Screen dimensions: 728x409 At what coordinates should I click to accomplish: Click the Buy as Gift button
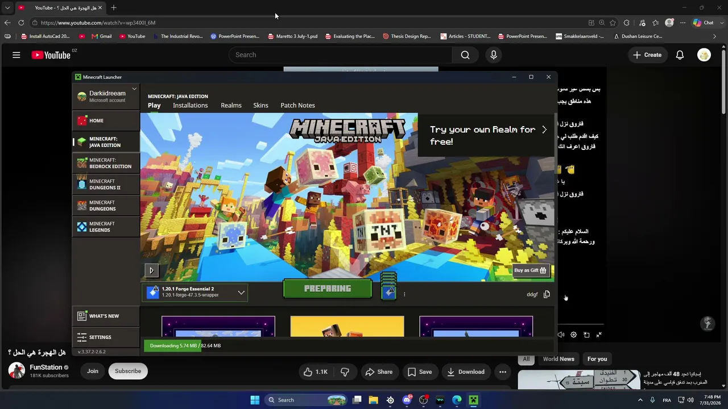coord(530,270)
